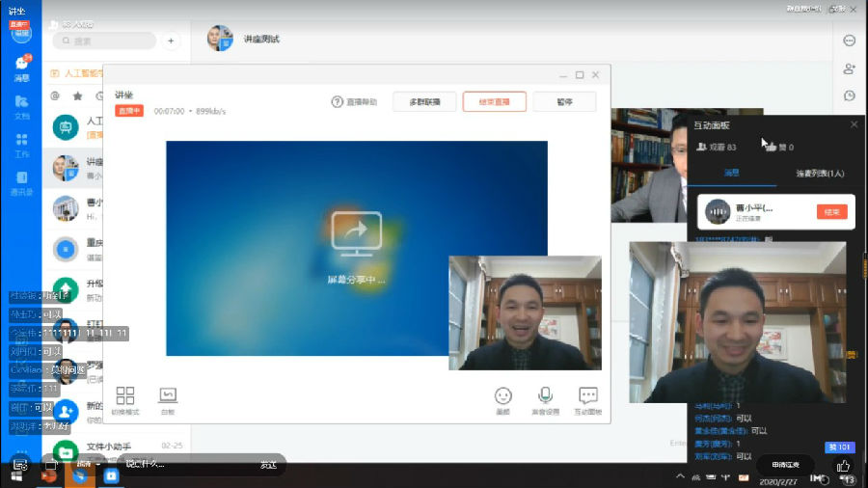
Task: Click the 赞 0 like count
Action: click(x=781, y=148)
